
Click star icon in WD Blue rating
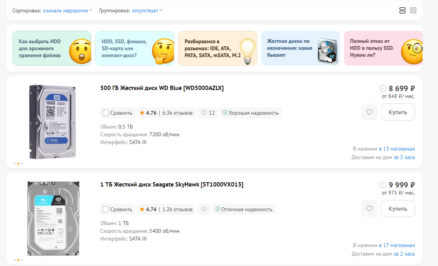tap(142, 113)
